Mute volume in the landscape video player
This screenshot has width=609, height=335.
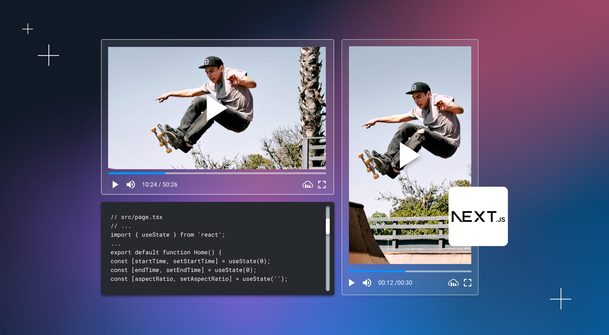coord(131,185)
